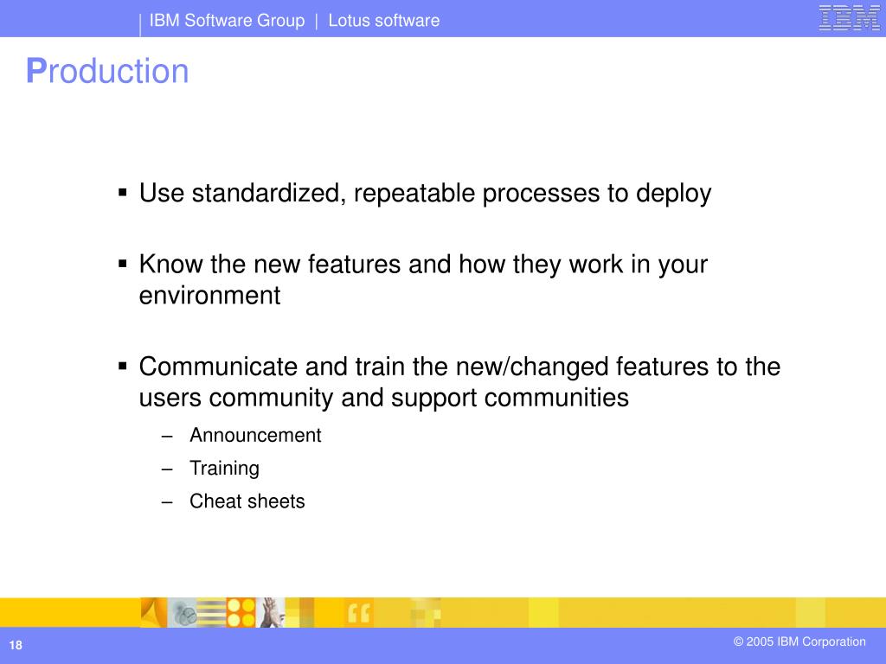Click the IBM logo in header
The image size is (886, 664).
click(850, 17)
